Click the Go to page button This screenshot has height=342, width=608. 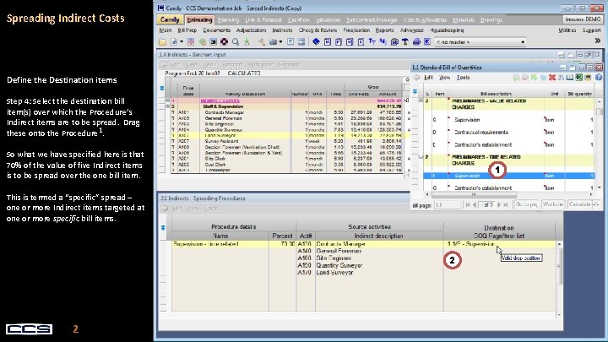(526, 204)
